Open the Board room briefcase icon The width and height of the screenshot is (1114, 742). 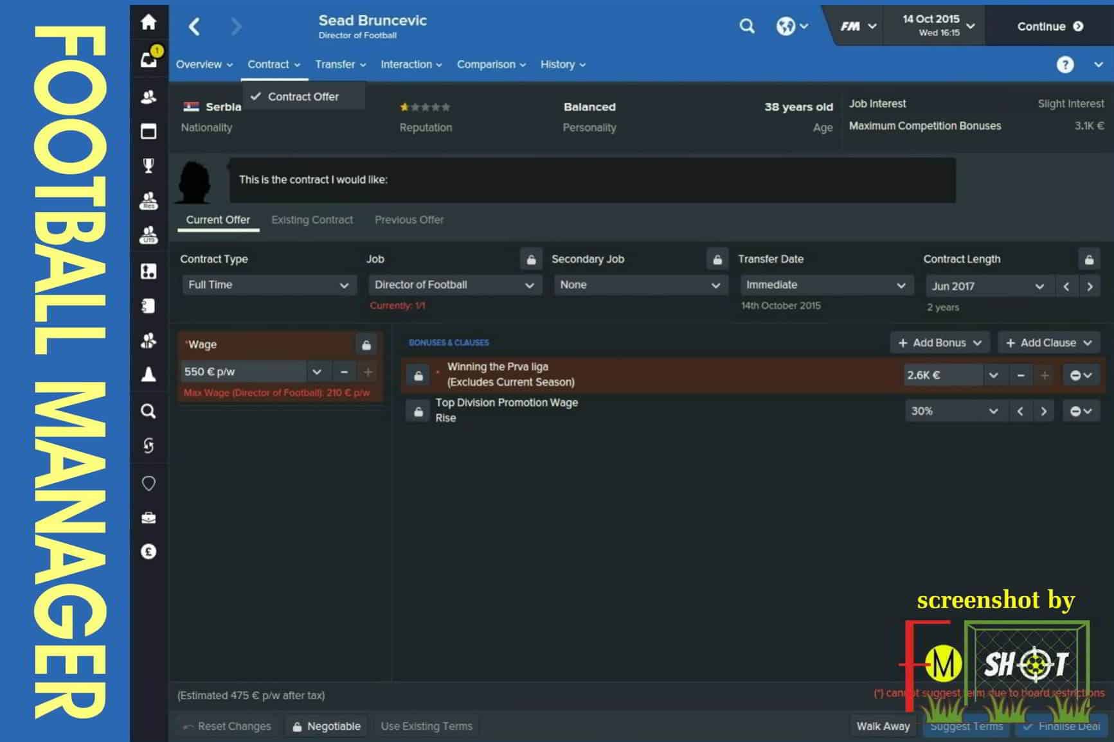coord(148,518)
